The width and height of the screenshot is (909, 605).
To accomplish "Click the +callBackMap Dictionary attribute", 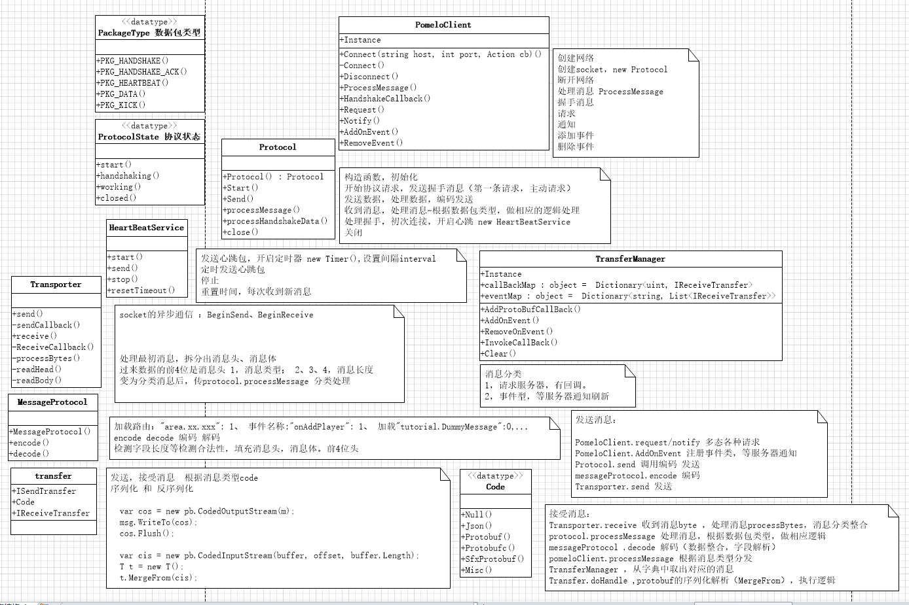I will point(617,285).
